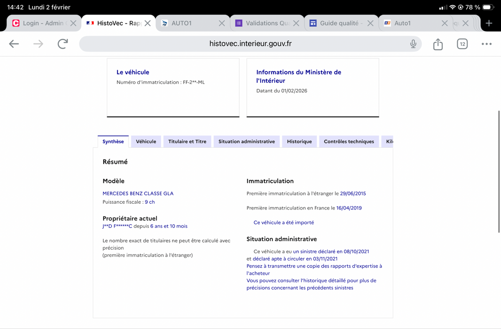Add a new browser tab
Viewport: 501px width, 329px height.
point(489,23)
